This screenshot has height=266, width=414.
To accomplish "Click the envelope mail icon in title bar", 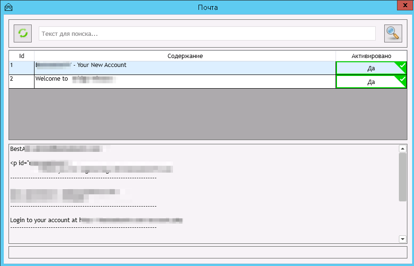I will (x=9, y=7).
